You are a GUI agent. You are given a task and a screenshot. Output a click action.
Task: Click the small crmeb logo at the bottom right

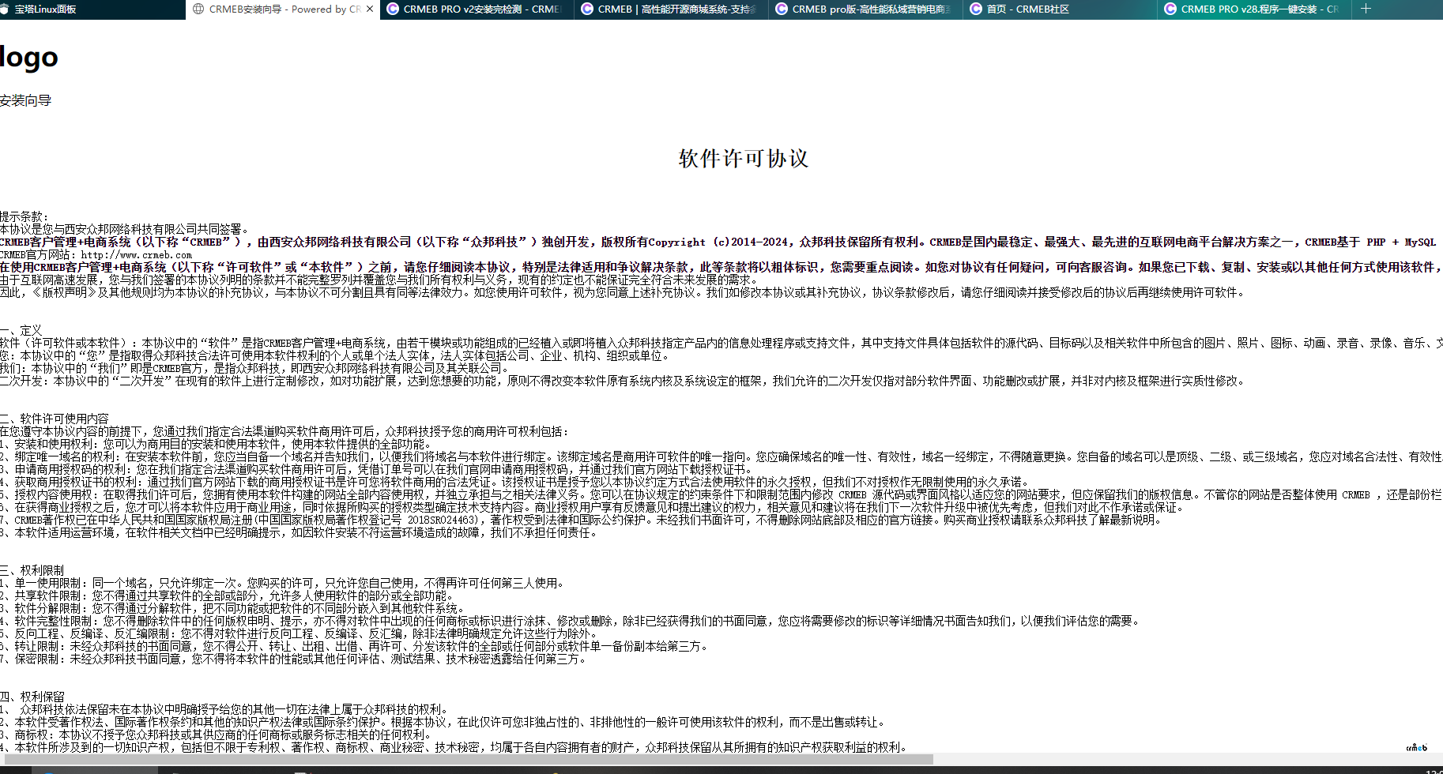click(1416, 747)
